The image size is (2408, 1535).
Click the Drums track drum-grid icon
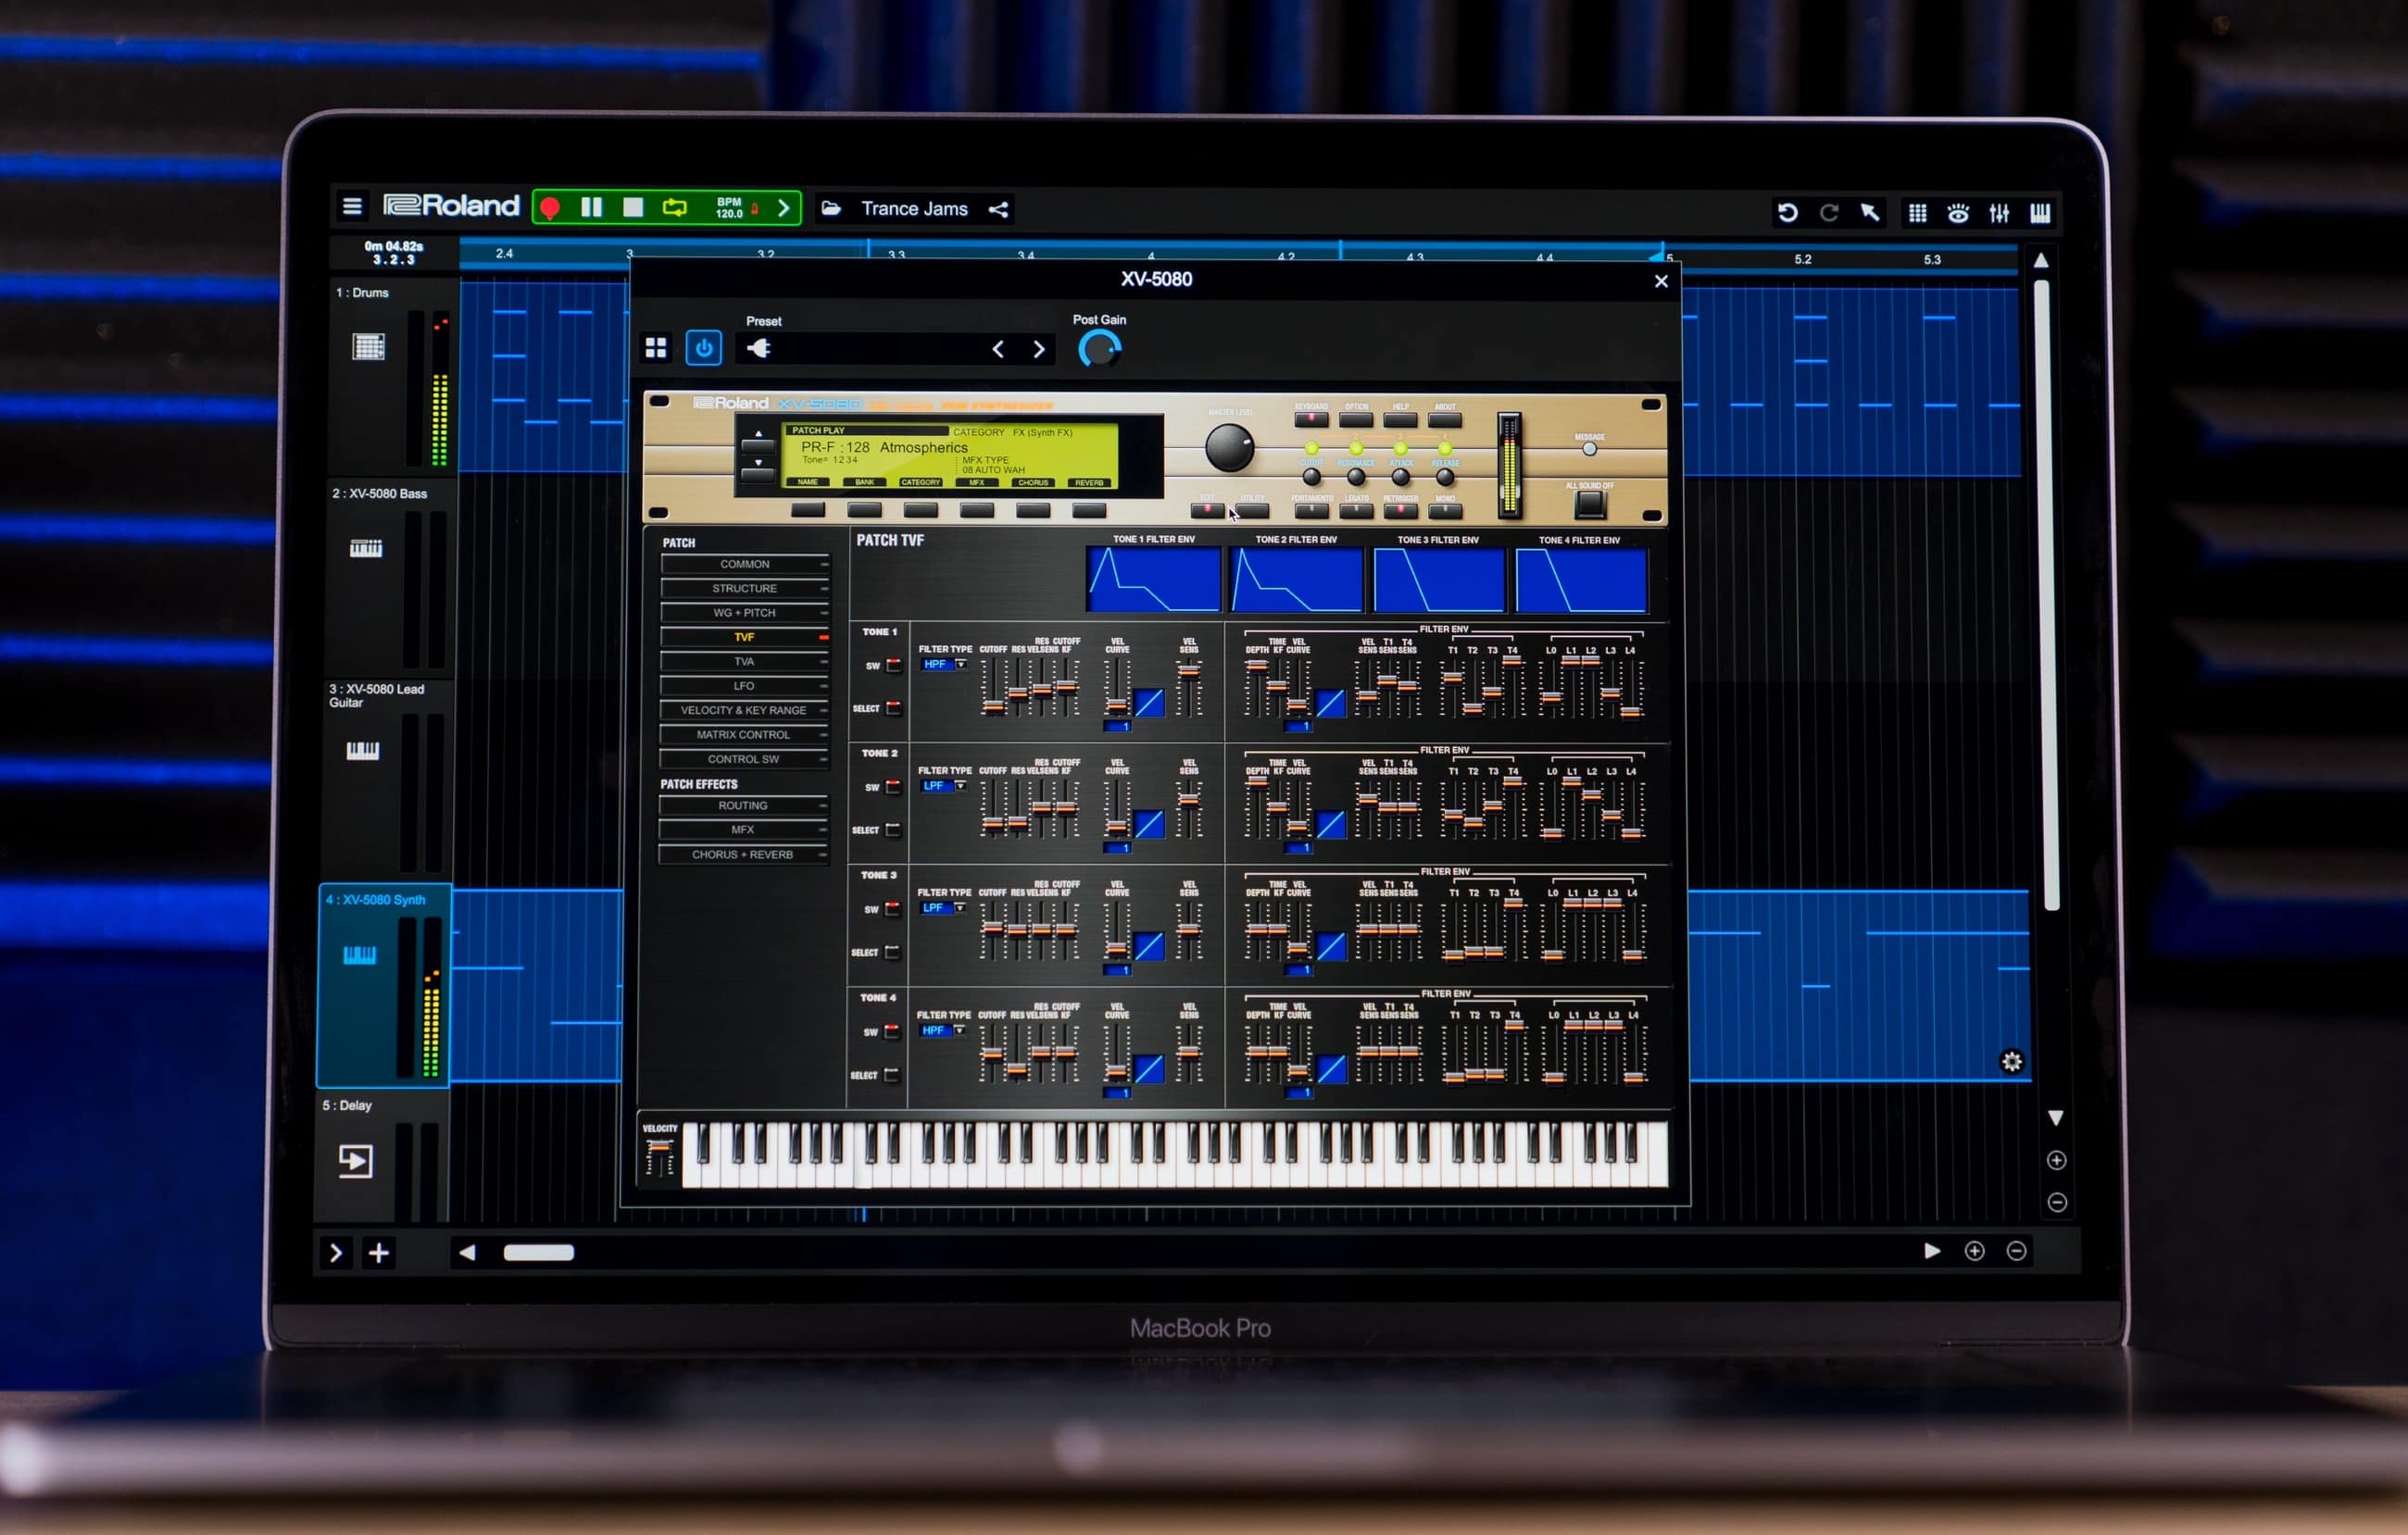click(x=368, y=347)
